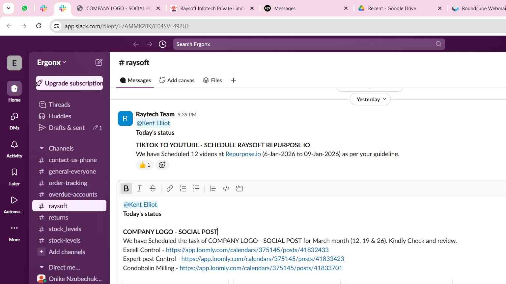Switch to the Raysoft Infotech tab

coord(212,8)
